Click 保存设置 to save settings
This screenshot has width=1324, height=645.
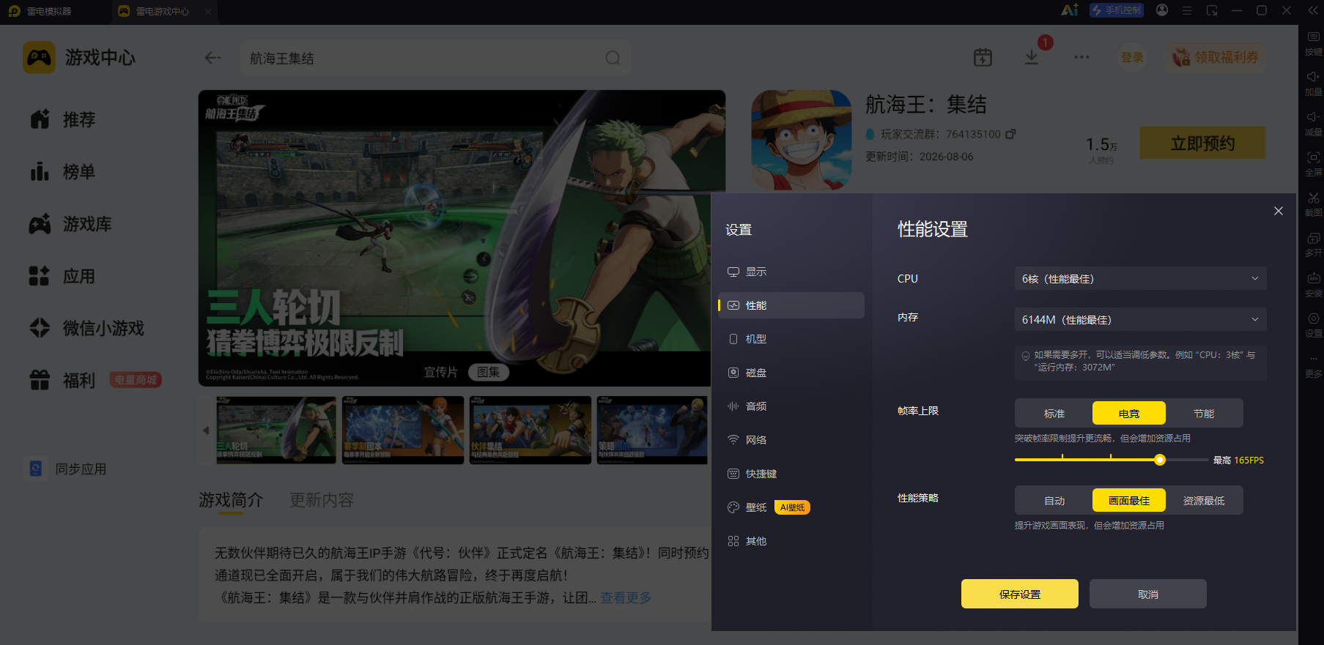click(x=1020, y=594)
